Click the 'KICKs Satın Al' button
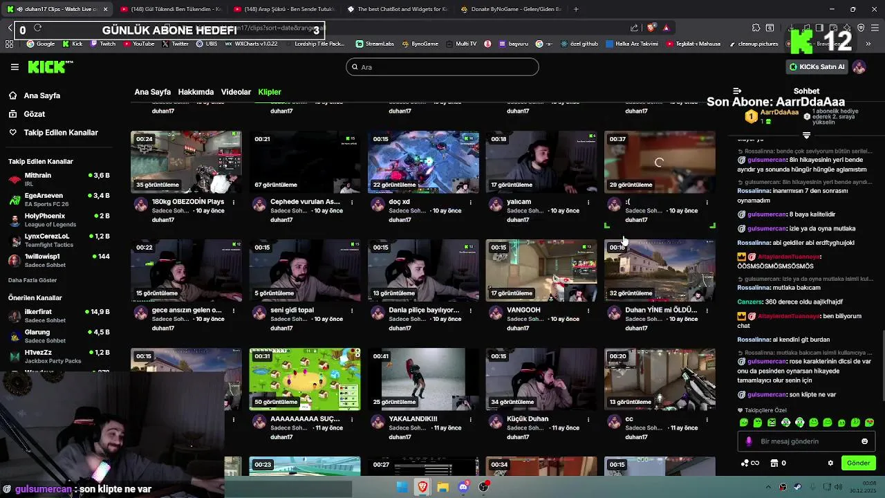This screenshot has height=498, width=885. [x=817, y=67]
